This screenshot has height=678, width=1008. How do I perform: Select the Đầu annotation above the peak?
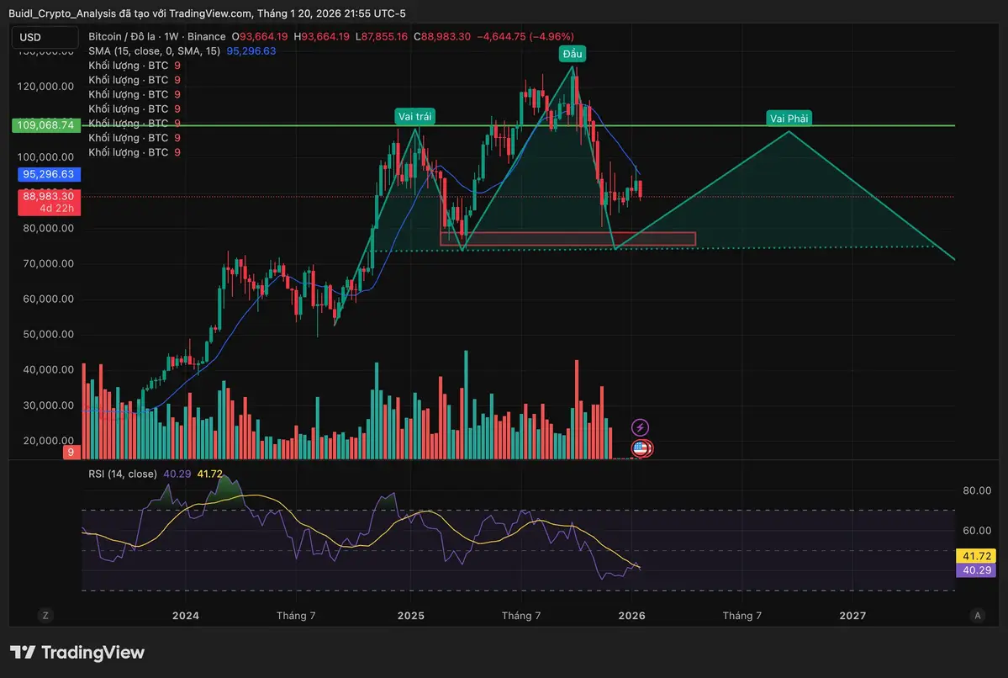[x=572, y=53]
